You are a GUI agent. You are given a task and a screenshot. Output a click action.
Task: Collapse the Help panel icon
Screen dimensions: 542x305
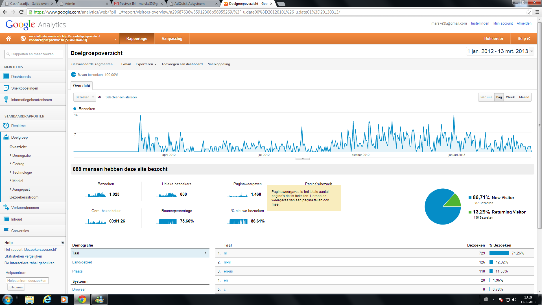63,243
